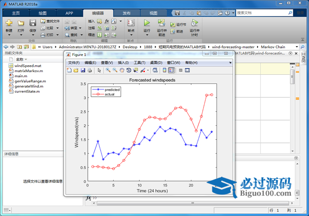Click the Print Figure icon

tap(89, 70)
